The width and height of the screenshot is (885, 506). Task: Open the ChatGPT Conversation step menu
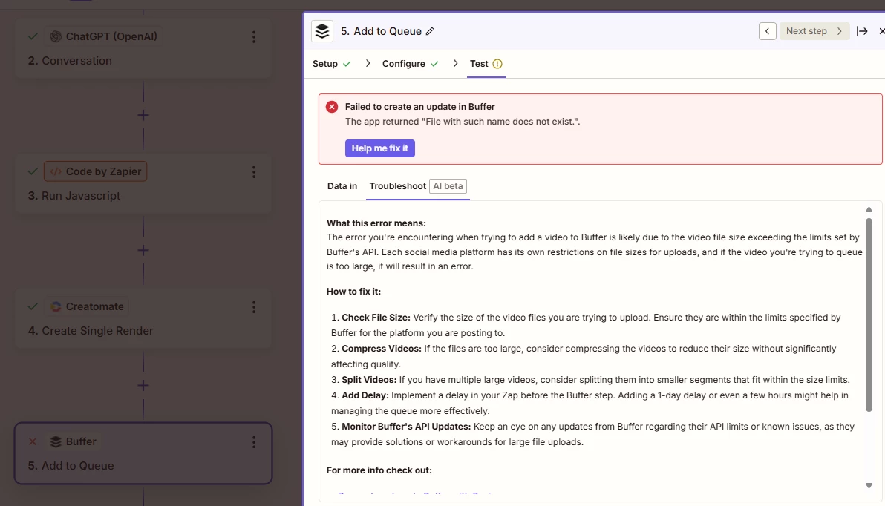(254, 36)
